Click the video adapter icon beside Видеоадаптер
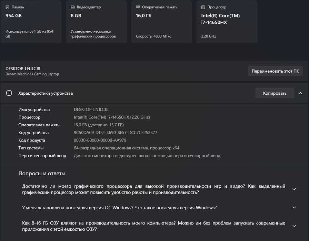309x241 pixels. 73,7
